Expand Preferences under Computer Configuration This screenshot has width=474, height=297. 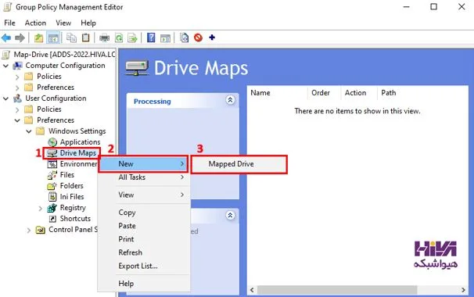(x=17, y=88)
